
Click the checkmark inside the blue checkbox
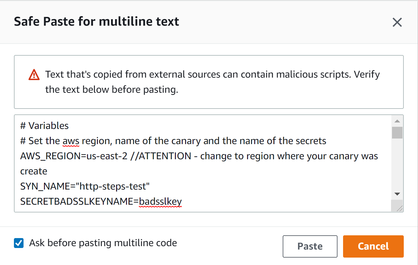[x=19, y=243]
